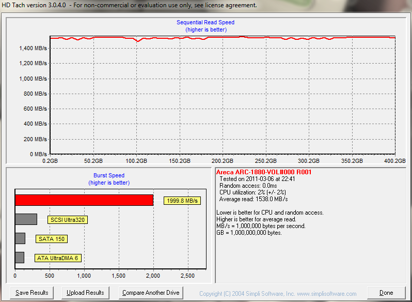Click the Save Results button
This screenshot has width=412, height=302.
click(x=32, y=293)
